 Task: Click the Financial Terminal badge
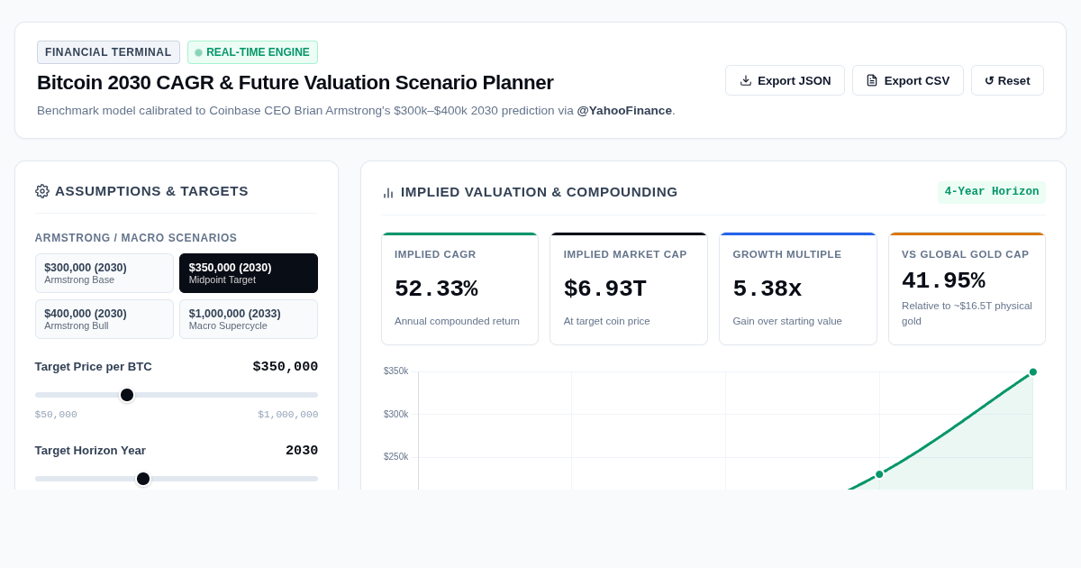click(108, 52)
